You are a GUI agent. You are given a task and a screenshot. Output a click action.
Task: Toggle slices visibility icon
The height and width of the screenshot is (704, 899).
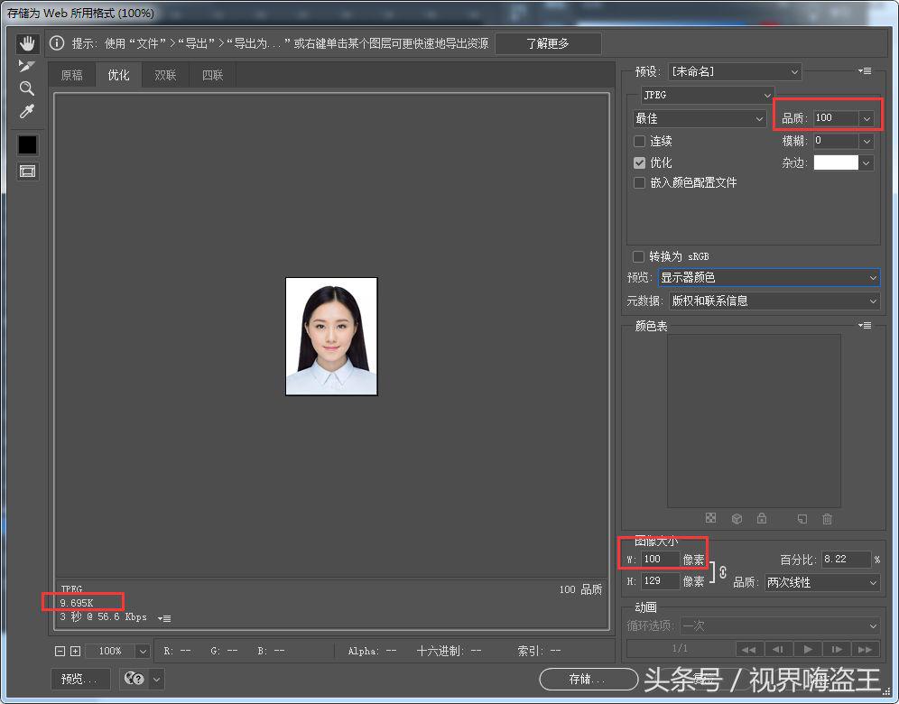(x=27, y=171)
